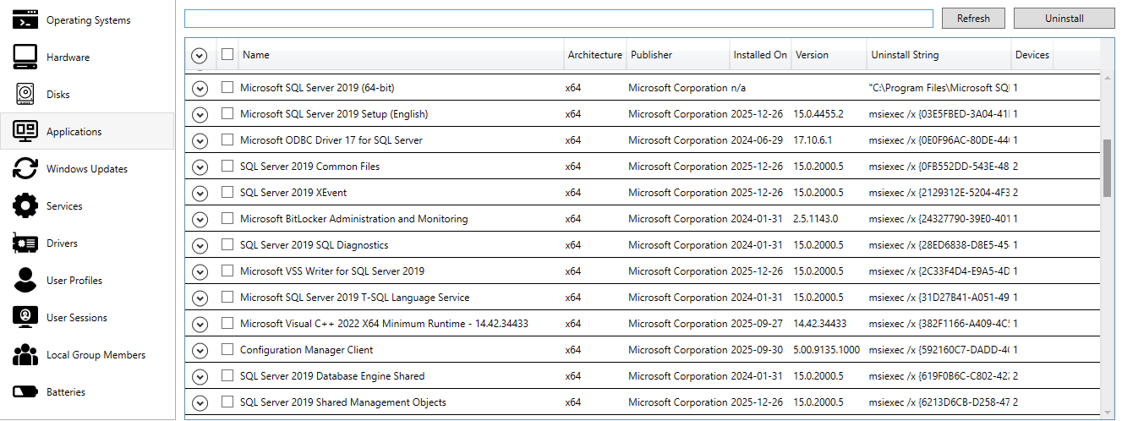Check Microsoft SQL Server 2019 Setup (English)
This screenshot has height=421, width=1122.
point(227,113)
